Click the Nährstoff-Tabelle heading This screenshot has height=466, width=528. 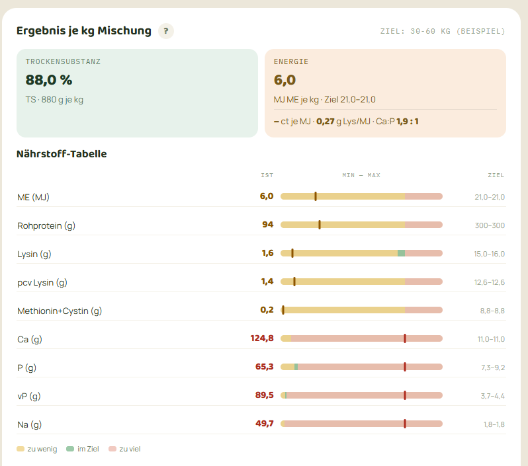point(62,154)
